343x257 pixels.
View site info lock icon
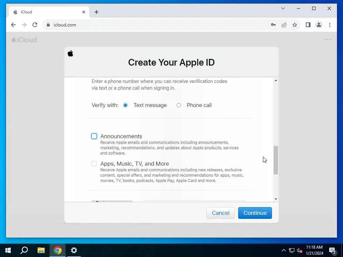pos(48,25)
